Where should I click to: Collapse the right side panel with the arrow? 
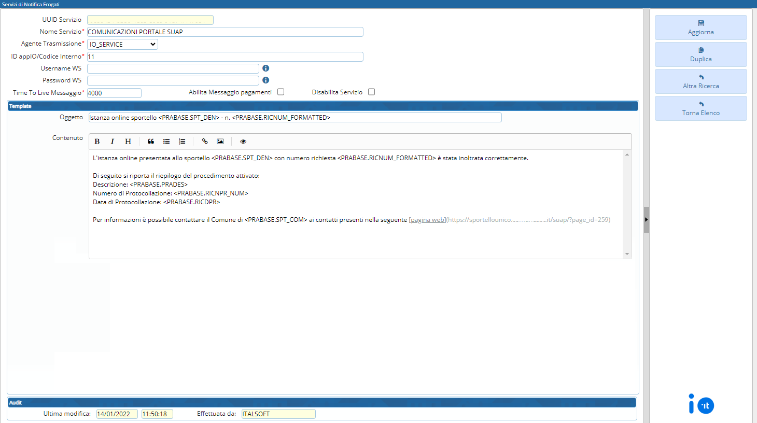point(646,219)
